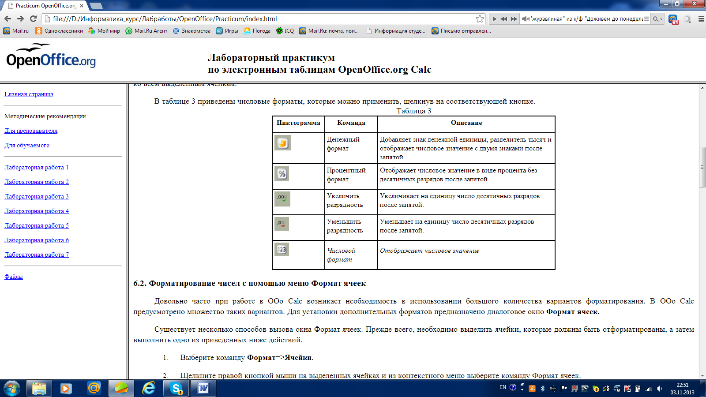Open Для преподавателя link
The height and width of the screenshot is (397, 706).
pyautogui.click(x=31, y=131)
